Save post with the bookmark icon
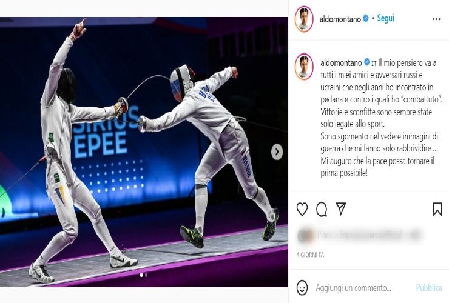 pos(437,209)
